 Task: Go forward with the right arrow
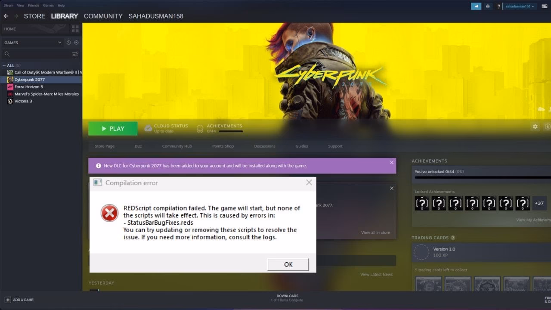point(16,16)
